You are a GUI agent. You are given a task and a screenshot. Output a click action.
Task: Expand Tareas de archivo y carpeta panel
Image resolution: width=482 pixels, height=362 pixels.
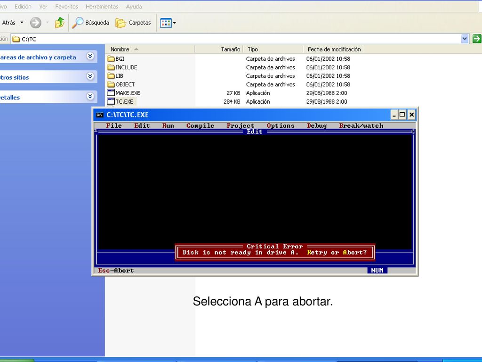coord(90,57)
